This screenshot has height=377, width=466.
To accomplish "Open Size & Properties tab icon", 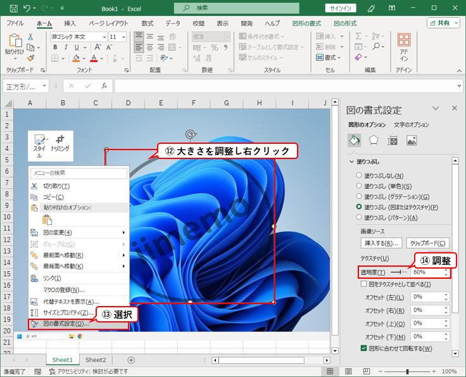I will 393,140.
